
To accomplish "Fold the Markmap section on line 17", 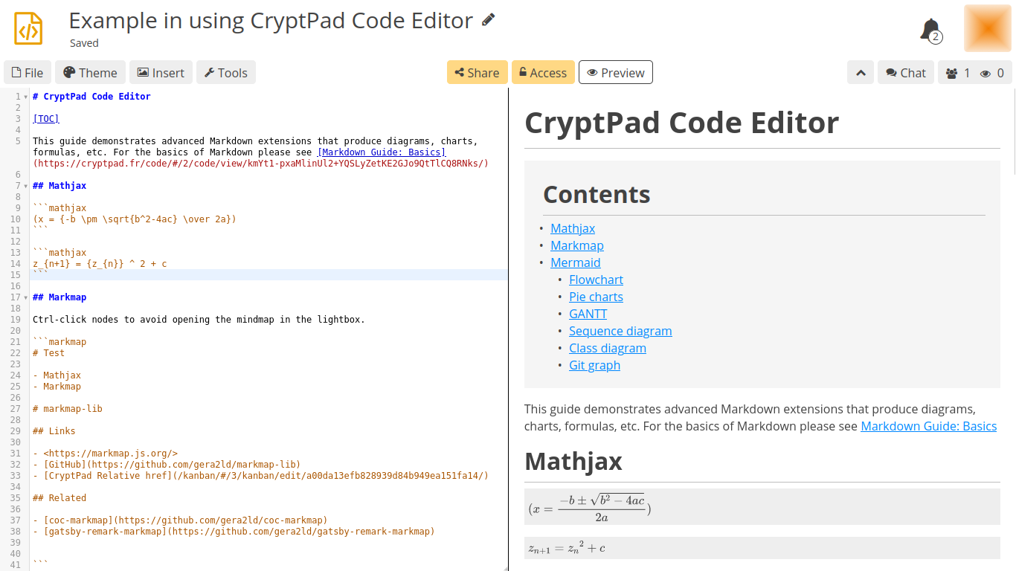I will coord(26,297).
